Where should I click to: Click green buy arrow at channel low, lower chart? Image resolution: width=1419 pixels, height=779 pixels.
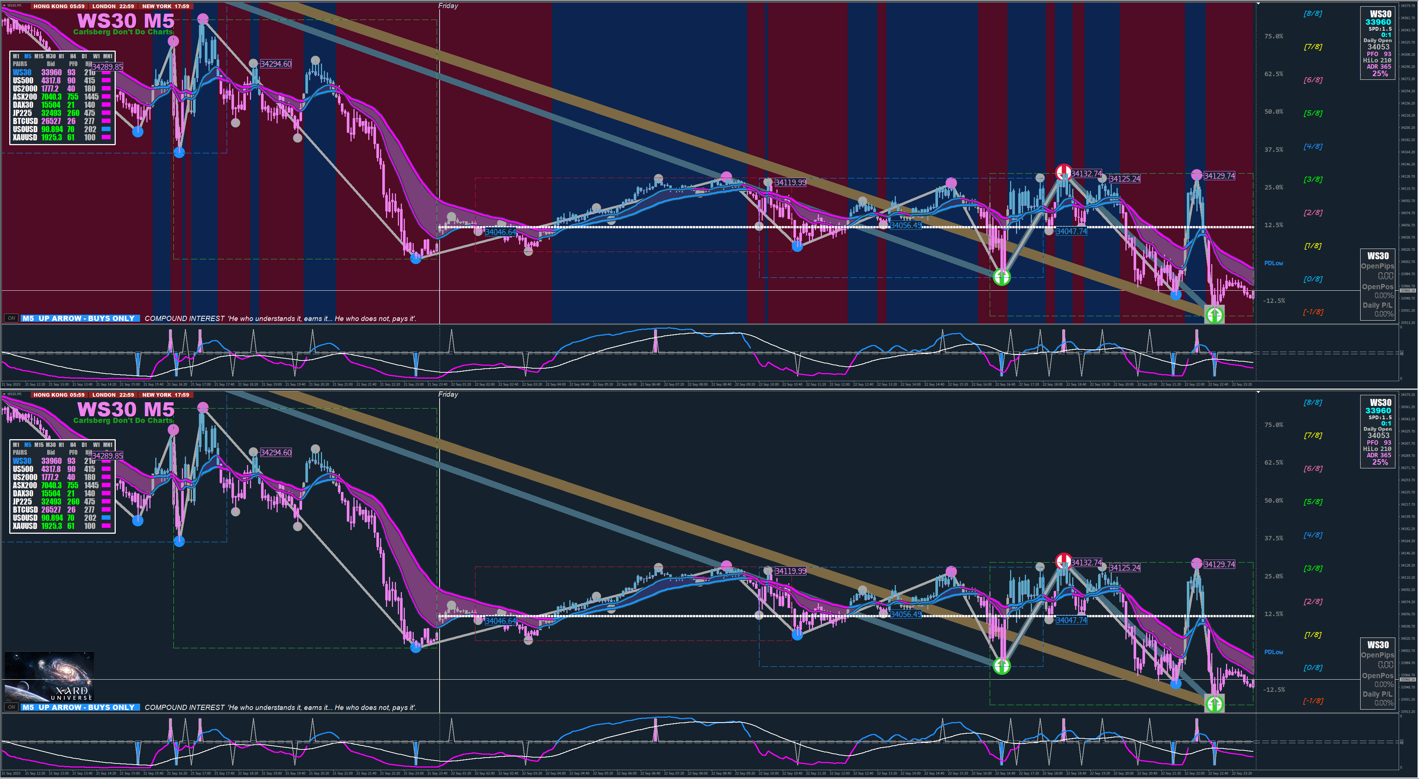pyautogui.click(x=1002, y=666)
